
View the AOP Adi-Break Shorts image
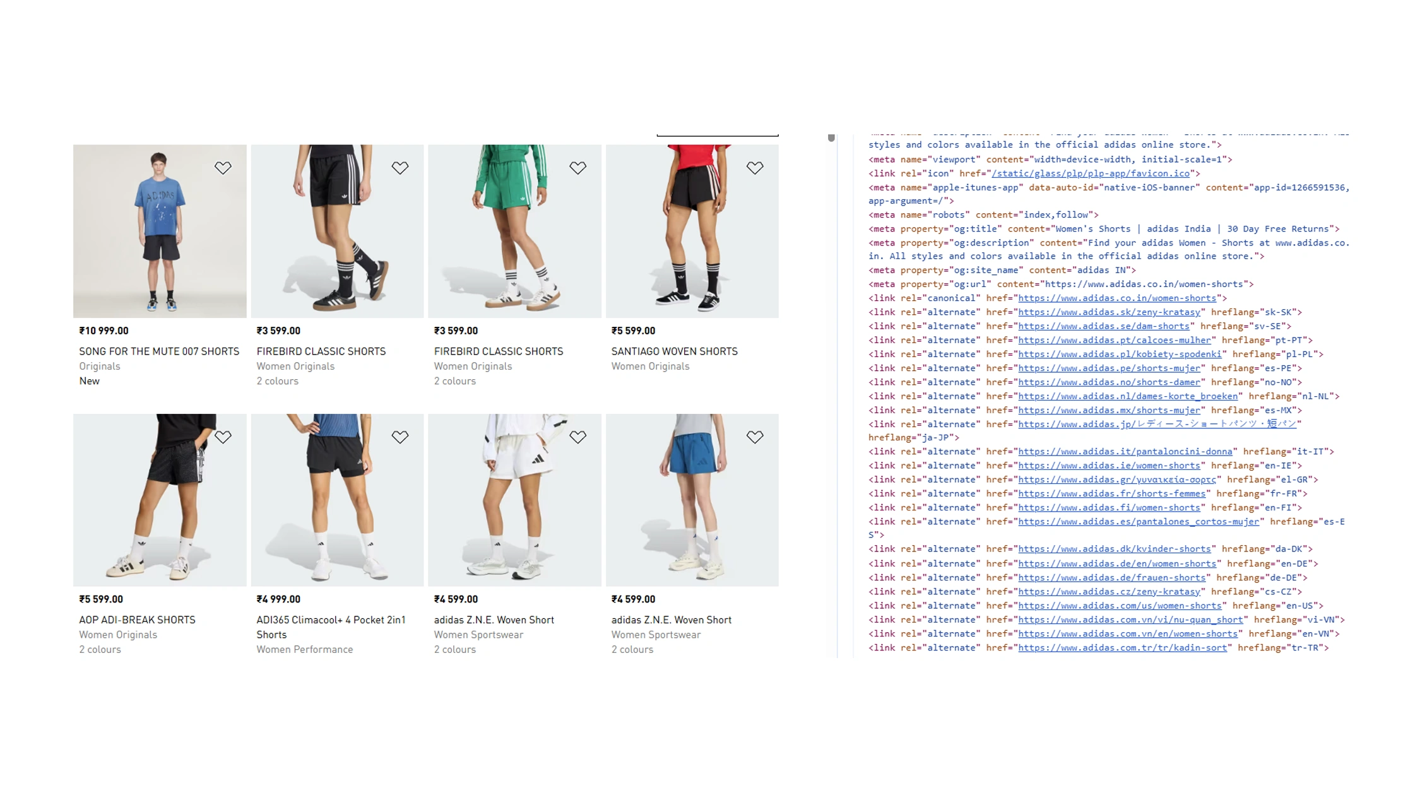tap(160, 500)
